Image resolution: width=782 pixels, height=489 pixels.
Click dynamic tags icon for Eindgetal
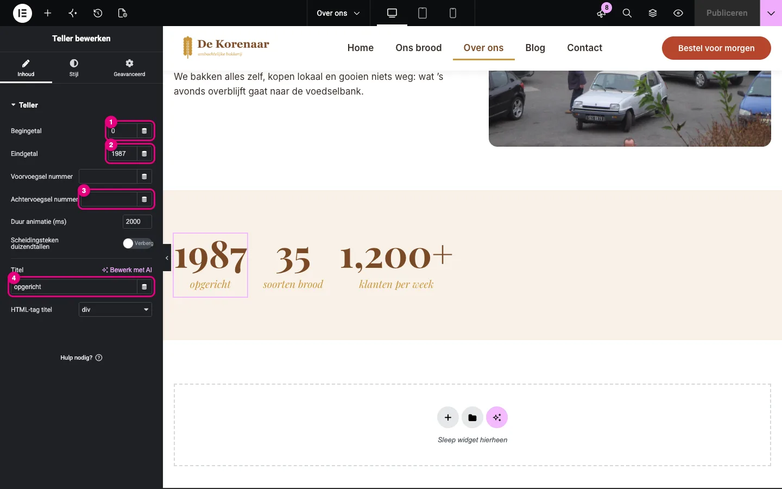tap(144, 154)
